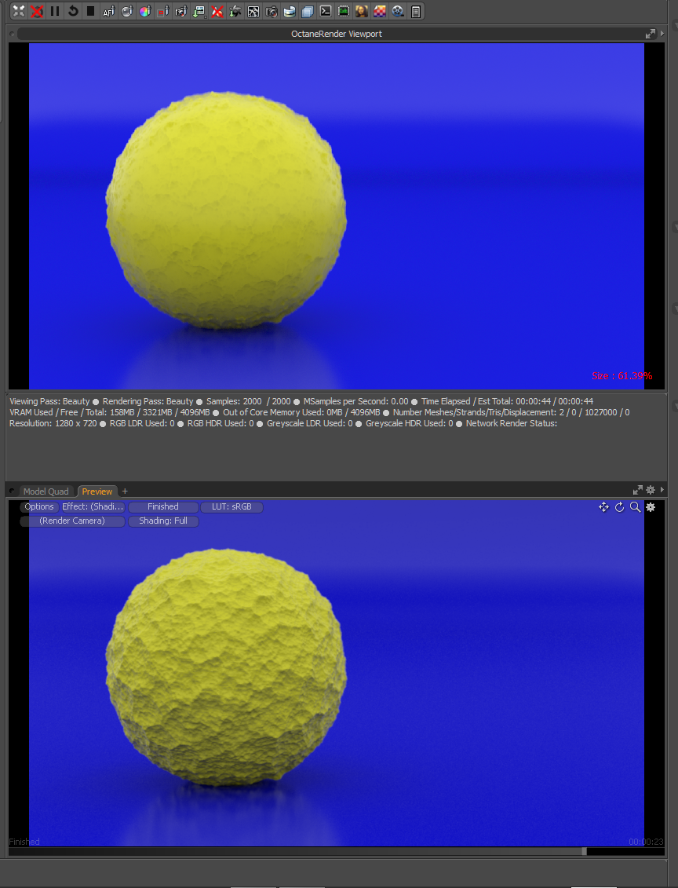Click the Preview render progress bar
Image resolution: width=678 pixels, height=888 pixels.
[x=336, y=851]
